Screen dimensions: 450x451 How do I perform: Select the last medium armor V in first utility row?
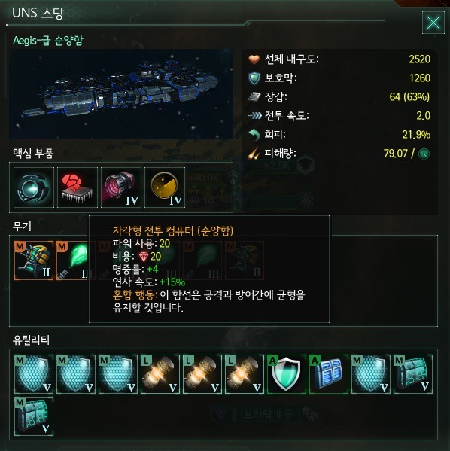click(413, 374)
